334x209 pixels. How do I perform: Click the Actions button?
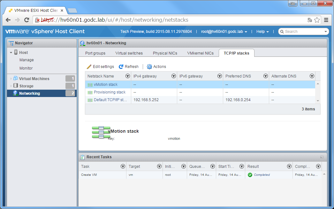pos(156,67)
